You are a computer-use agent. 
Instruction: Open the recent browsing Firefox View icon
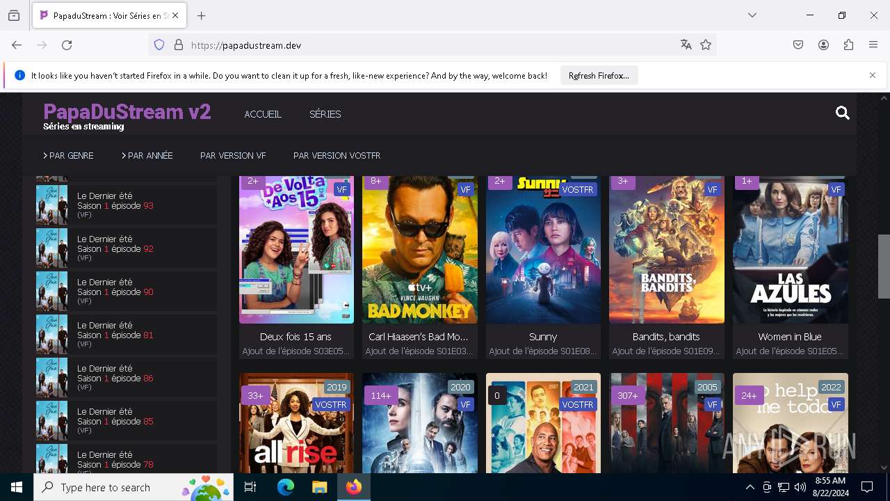point(14,15)
